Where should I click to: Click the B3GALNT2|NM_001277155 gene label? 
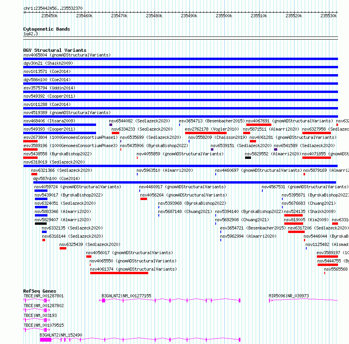(126, 296)
